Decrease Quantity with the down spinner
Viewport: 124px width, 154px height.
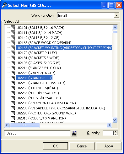tap(115, 134)
